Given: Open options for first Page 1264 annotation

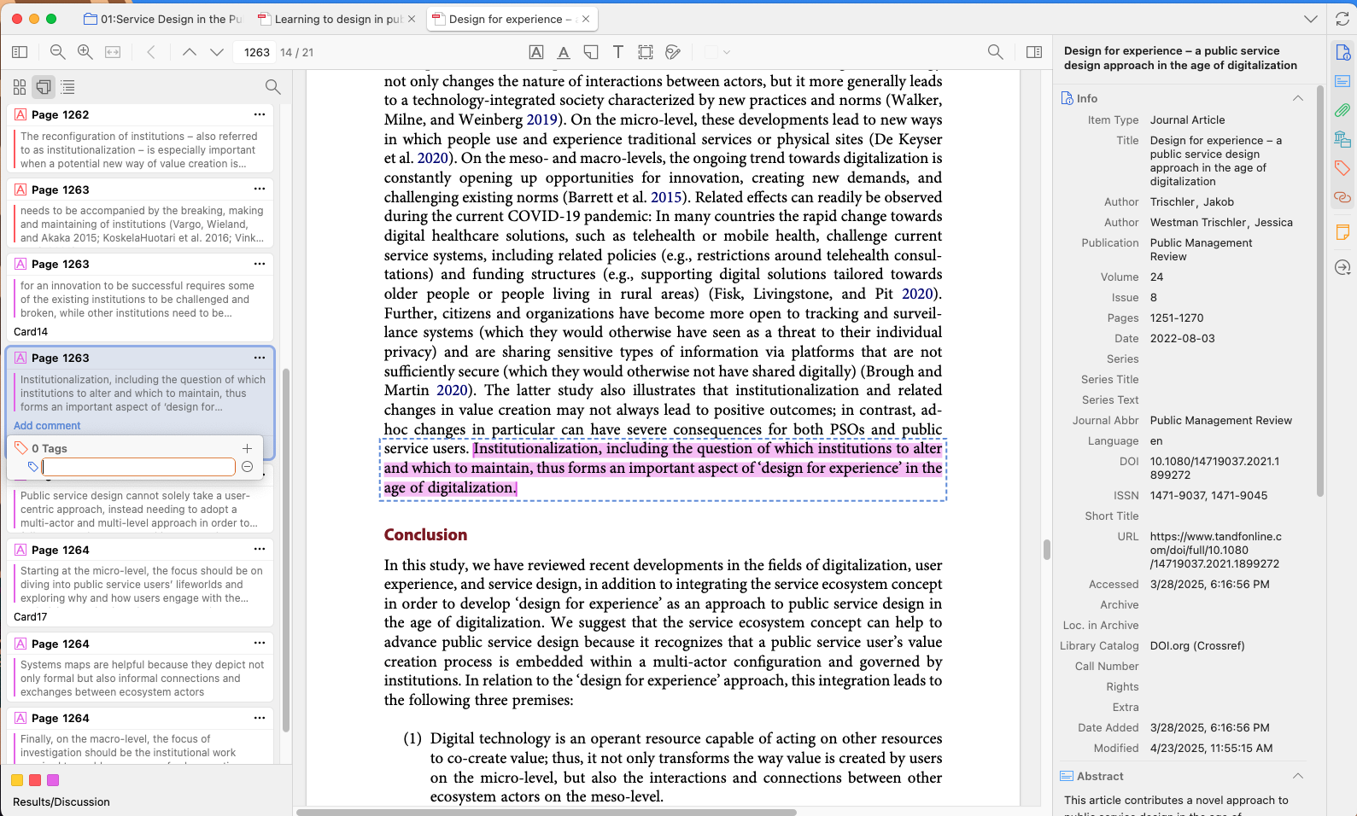Looking at the screenshot, I should (x=260, y=549).
